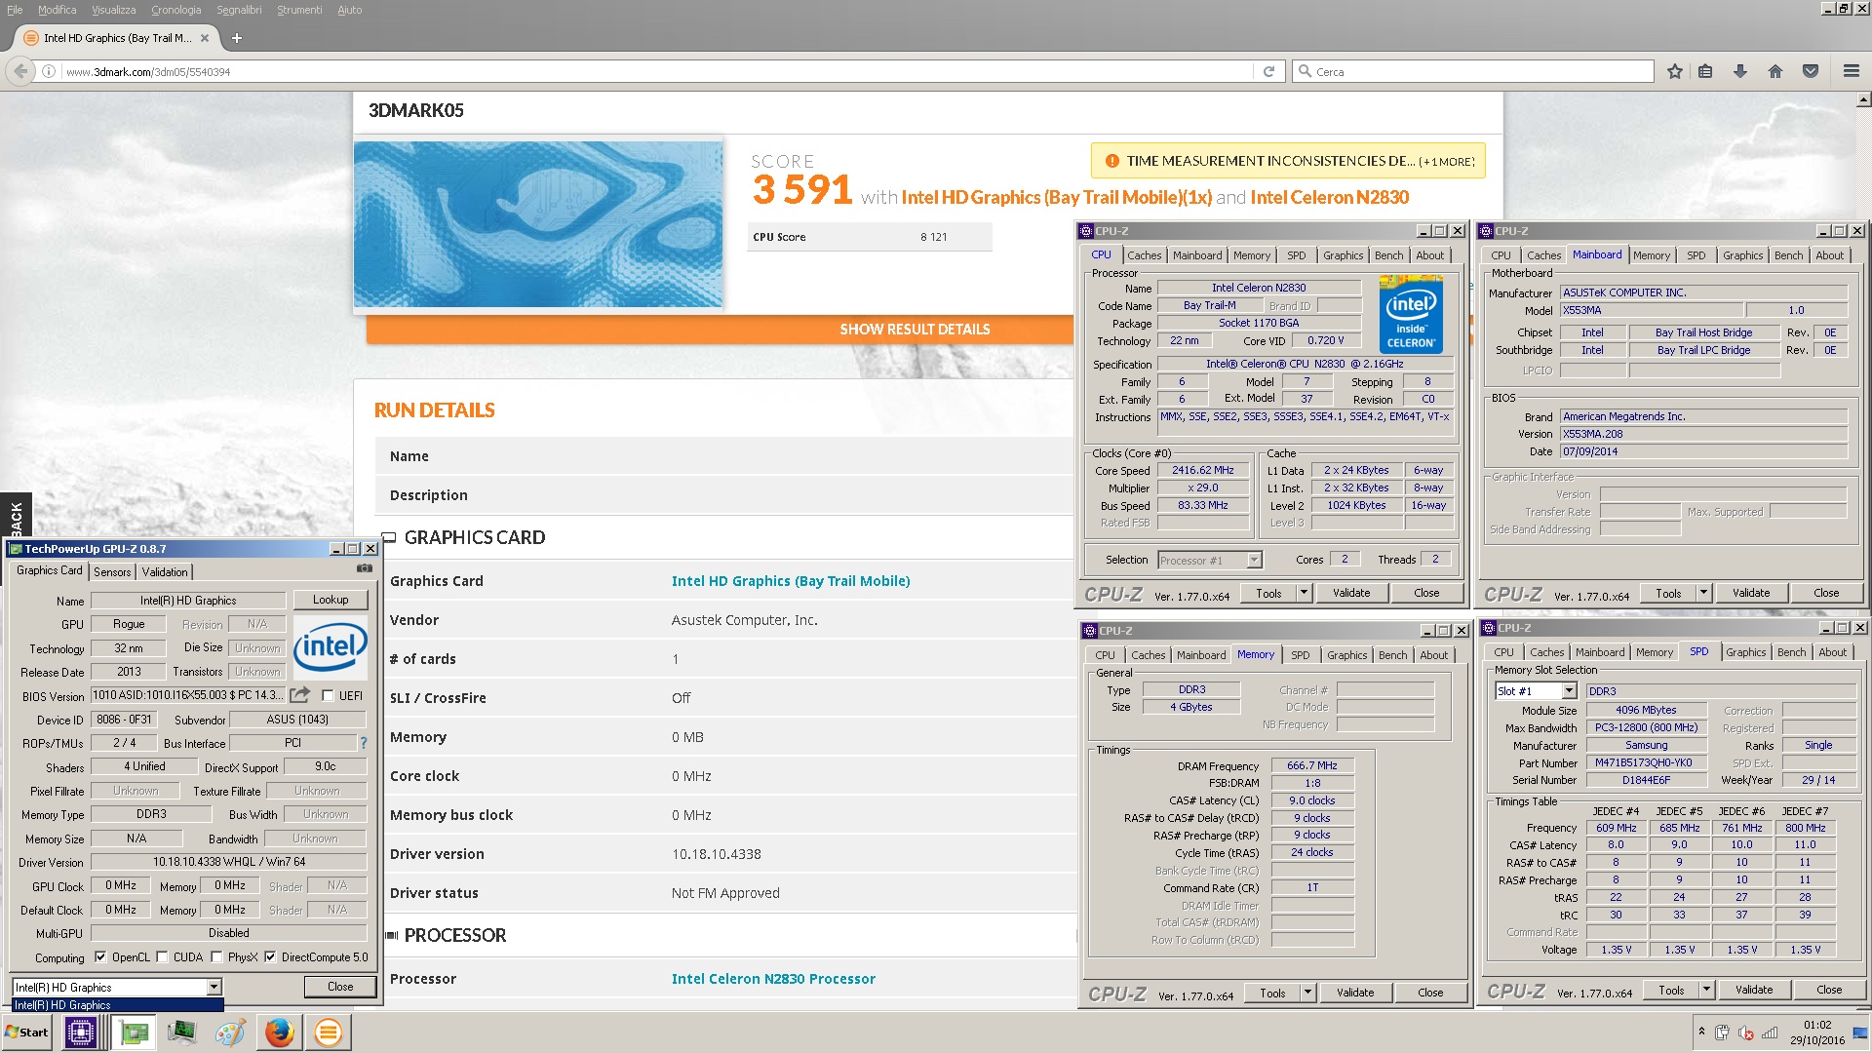Open Tools dropdown arrow in CPU-Z Memory window
The height and width of the screenshot is (1053, 1872).
point(1307,993)
